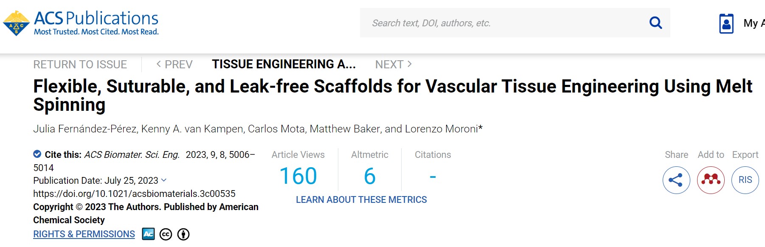765x247 pixels.
Task: Go to NEXT article chevron
Action: [410, 64]
